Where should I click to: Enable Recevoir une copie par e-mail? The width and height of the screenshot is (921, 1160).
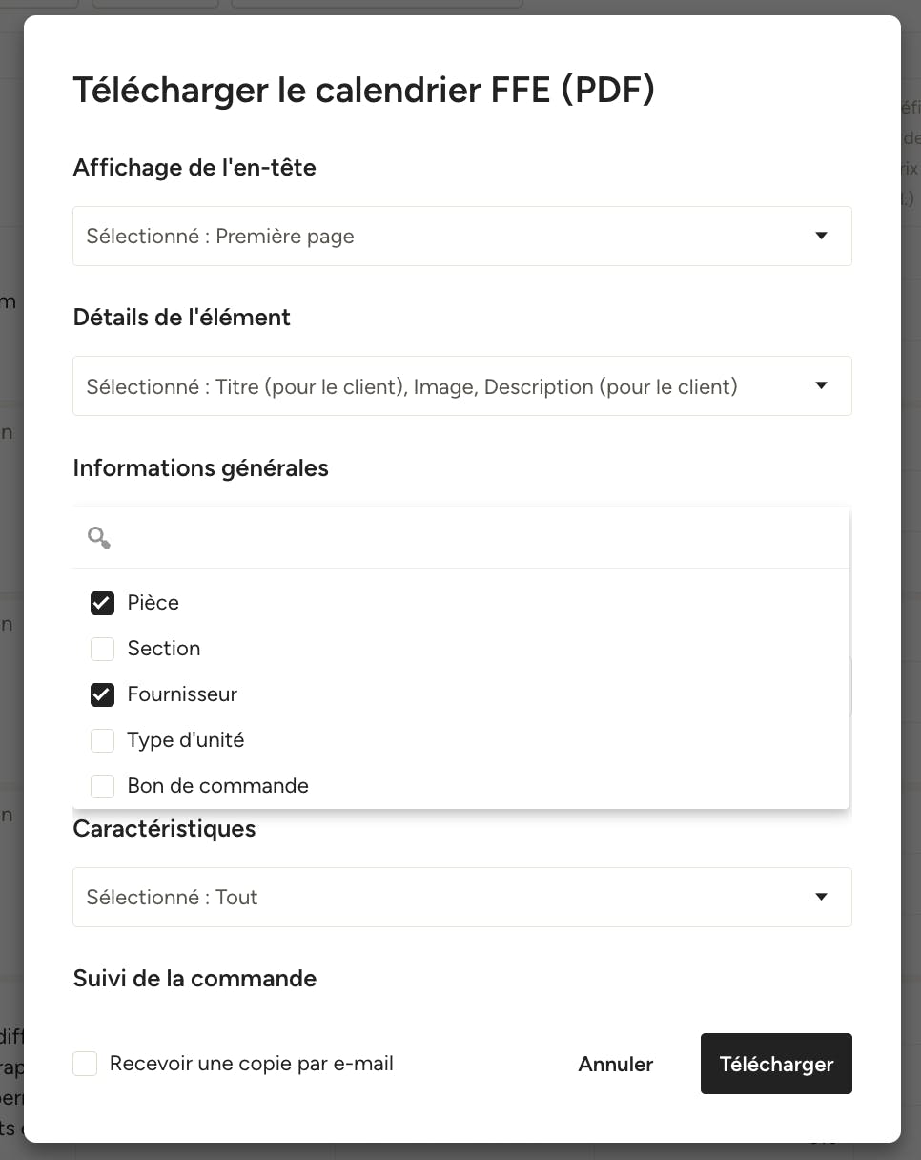tap(85, 1064)
